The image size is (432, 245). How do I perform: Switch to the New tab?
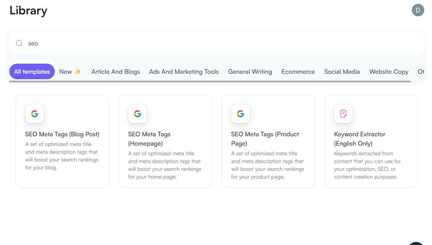point(70,71)
